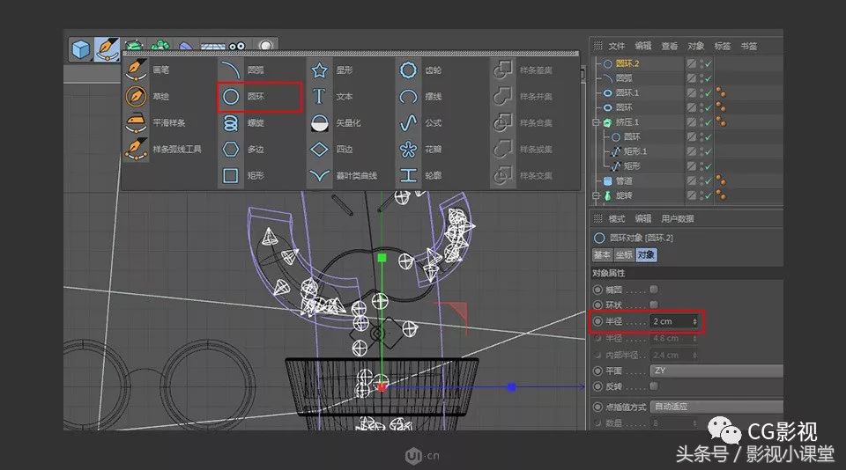Toggle visibility dots for 圆环.1
The width and height of the screenshot is (846, 470).
click(701, 92)
